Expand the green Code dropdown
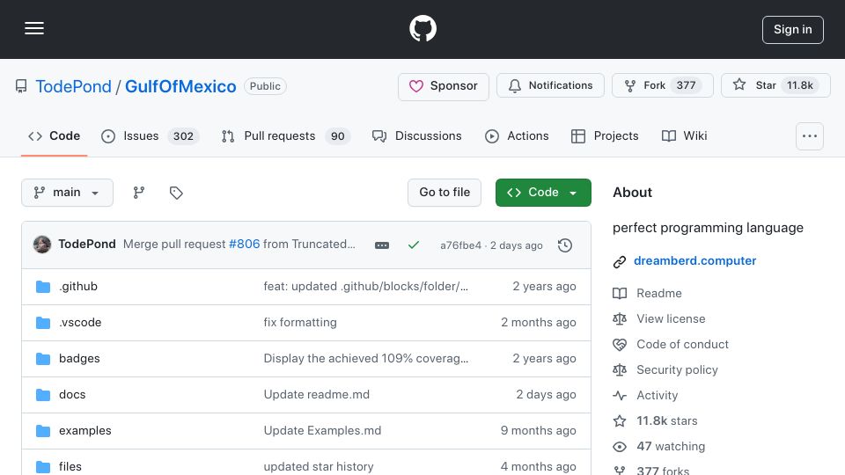The width and height of the screenshot is (845, 475). 543,193
